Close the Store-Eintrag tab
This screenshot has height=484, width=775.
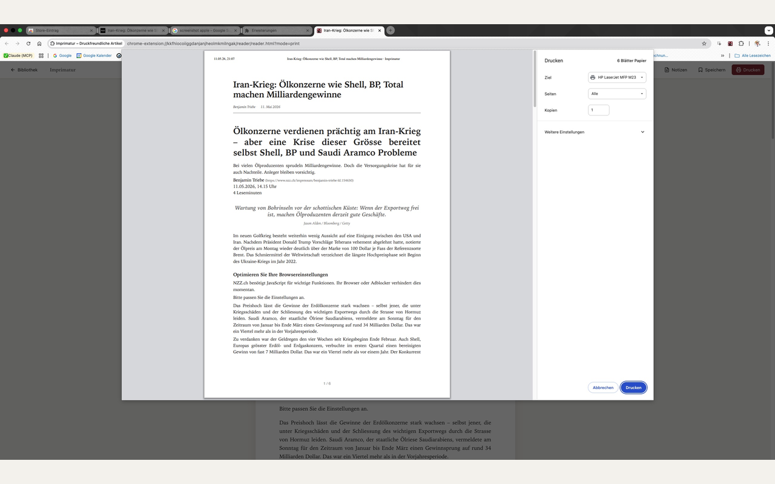[x=91, y=30]
